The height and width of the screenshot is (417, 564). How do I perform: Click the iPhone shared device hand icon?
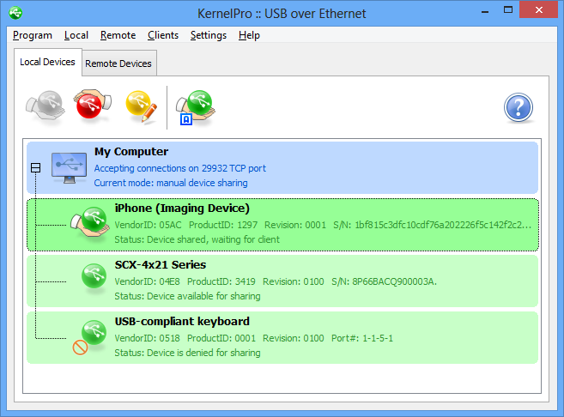pos(90,223)
